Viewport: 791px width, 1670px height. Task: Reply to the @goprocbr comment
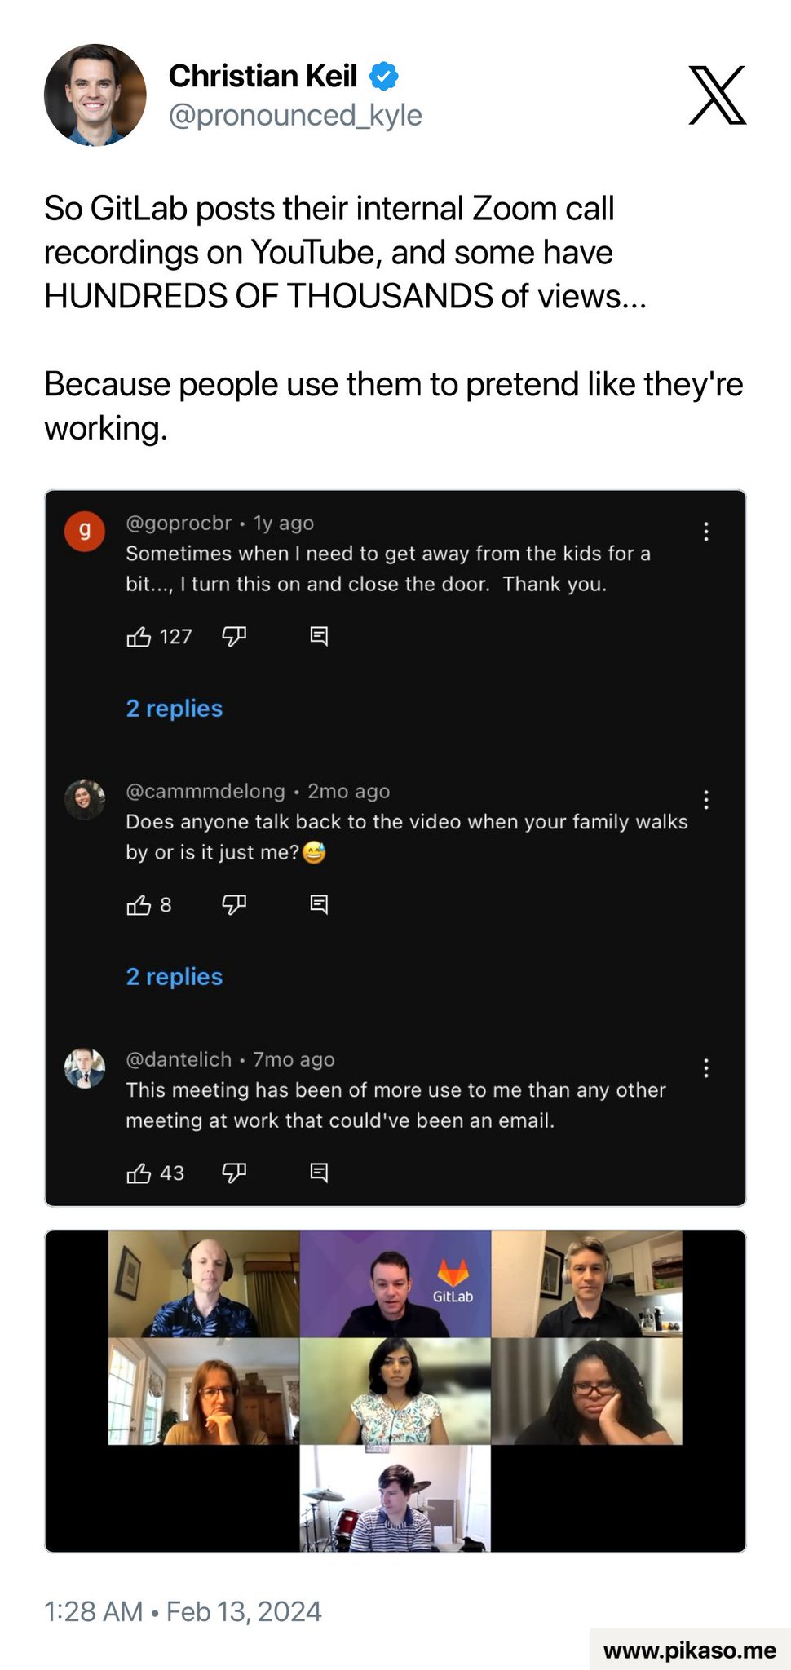point(319,637)
